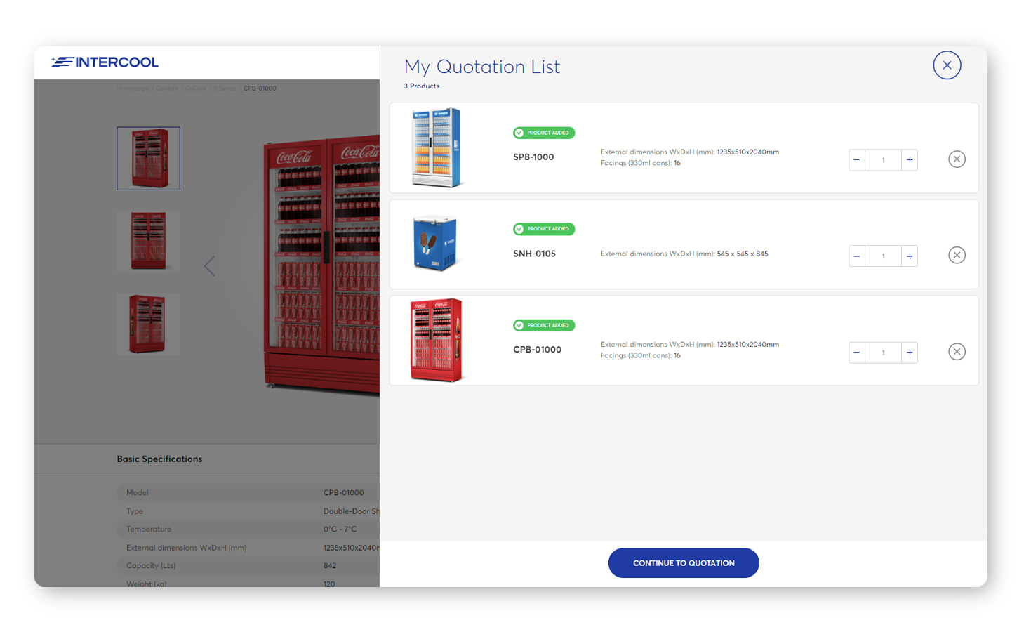The height and width of the screenshot is (632, 1031).
Task: Select the third Coca-Cola cooler thumbnail
Action: tap(148, 324)
